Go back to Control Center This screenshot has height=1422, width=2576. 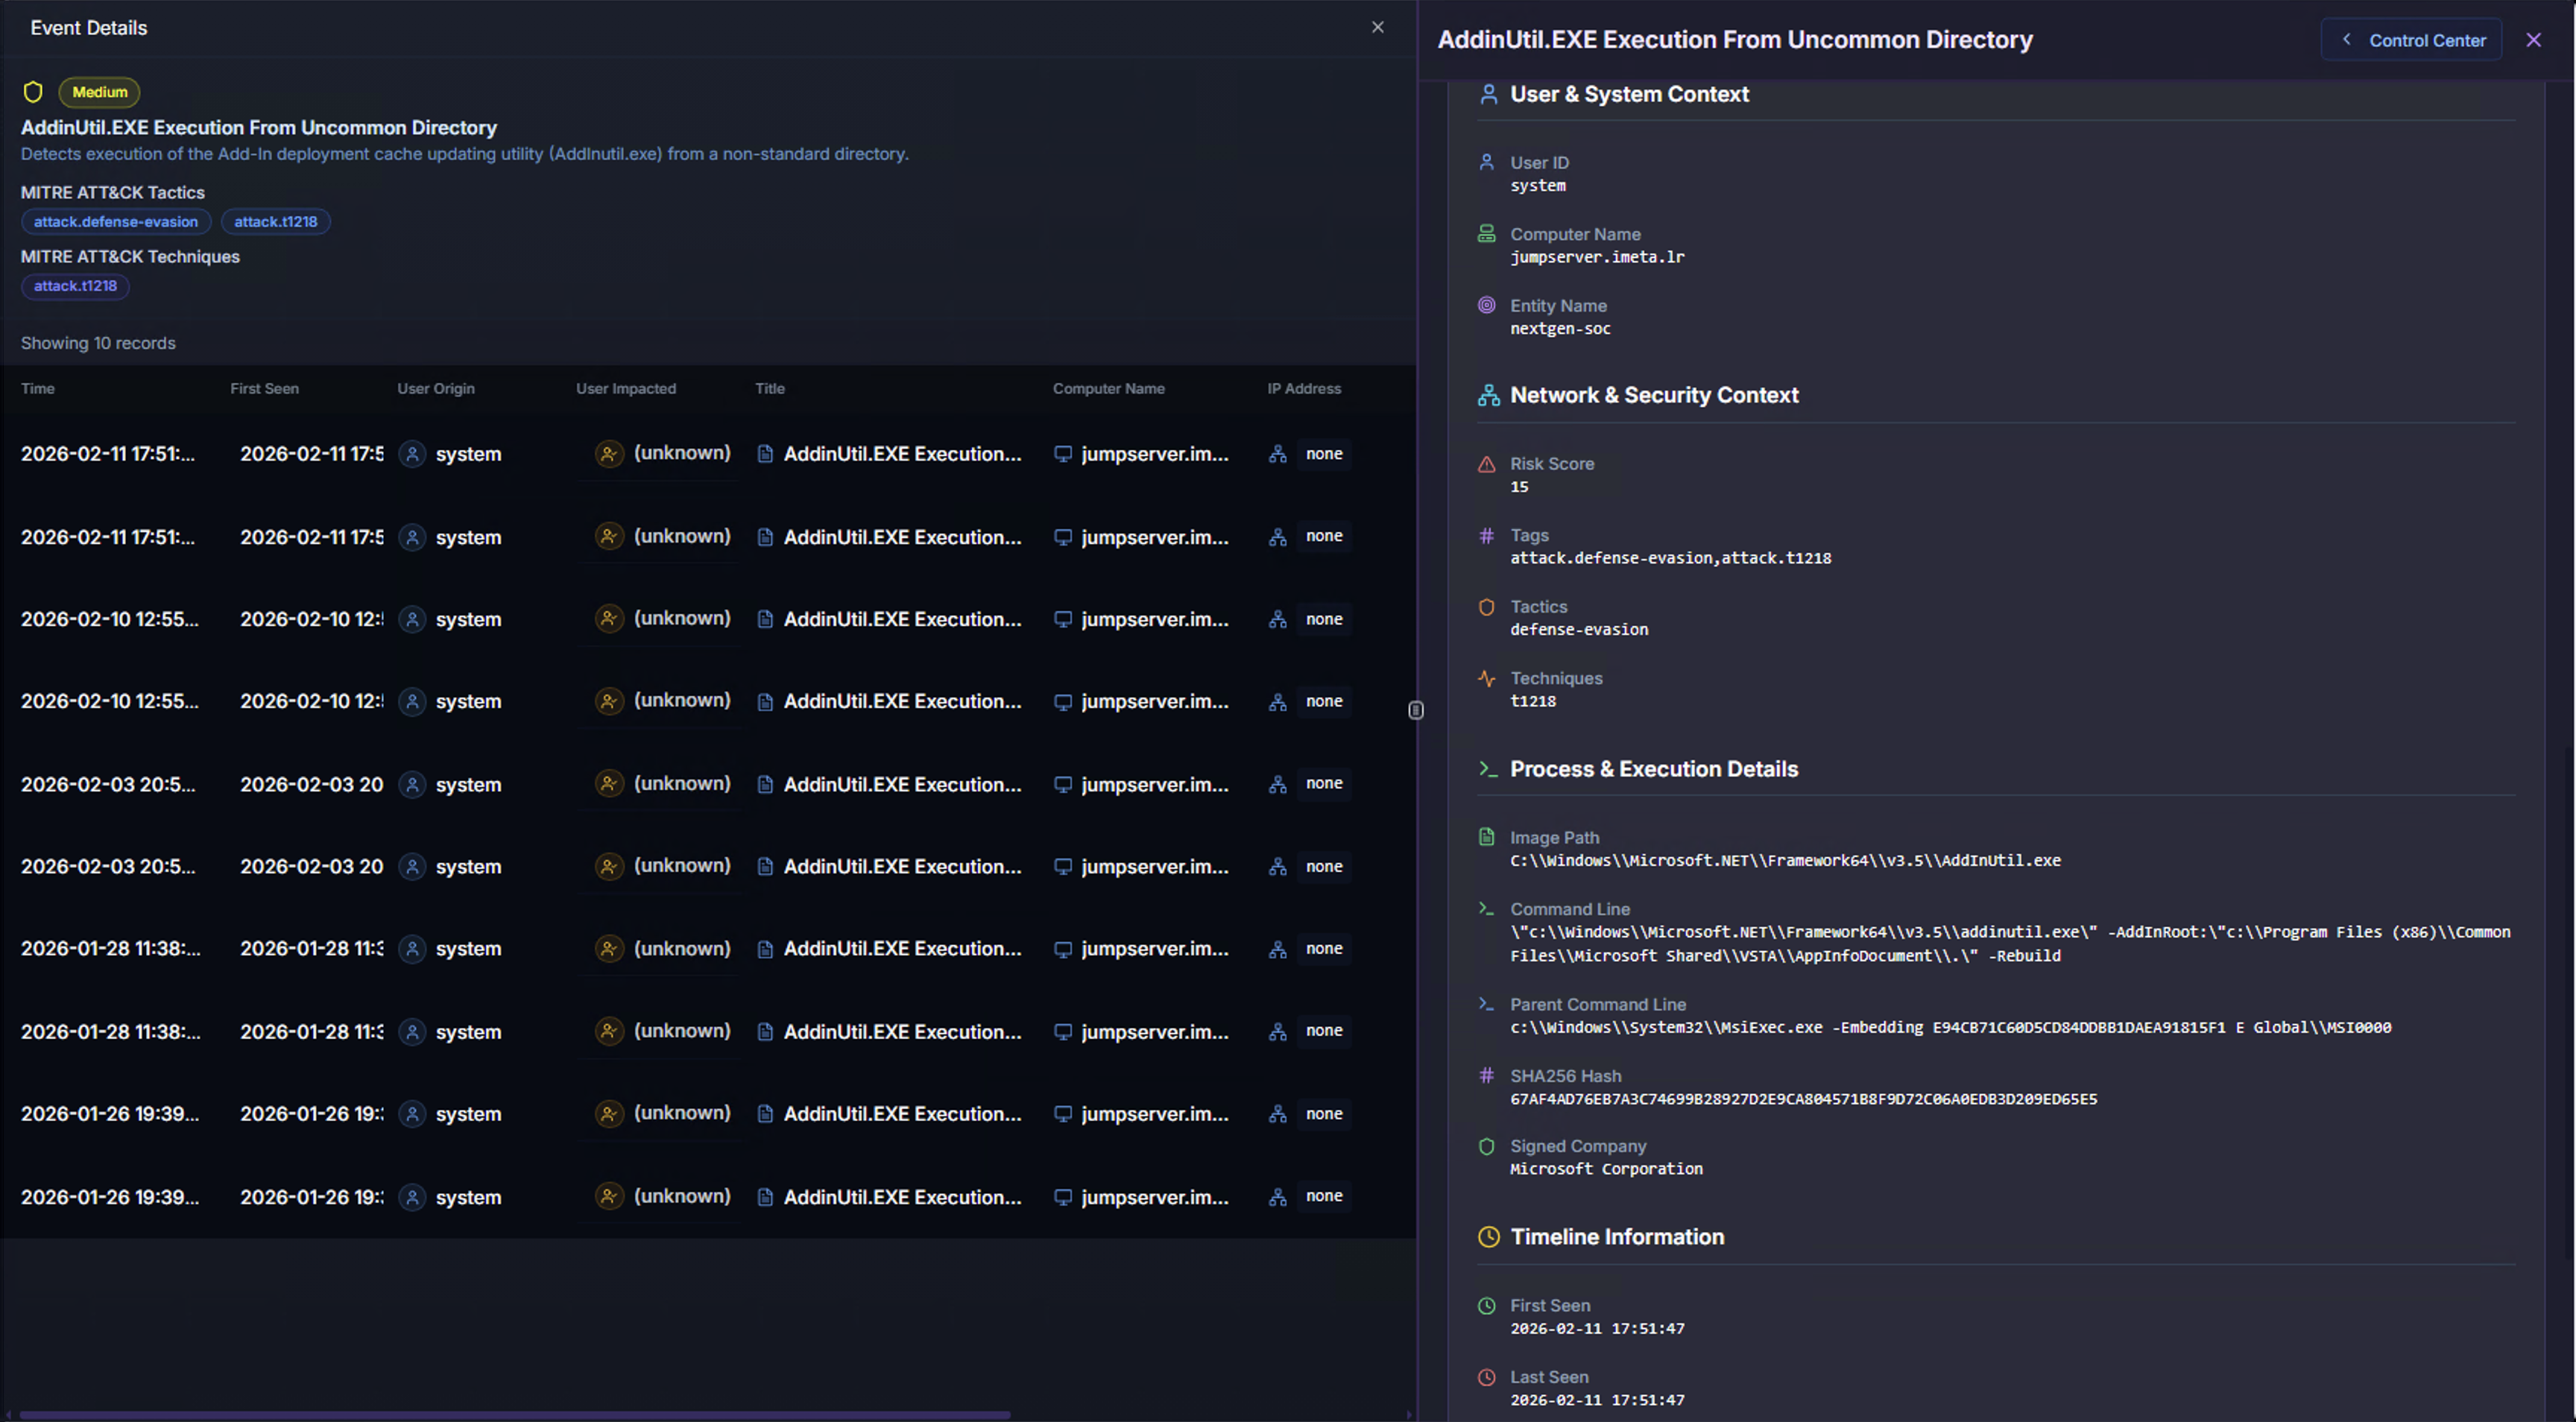2413,40
